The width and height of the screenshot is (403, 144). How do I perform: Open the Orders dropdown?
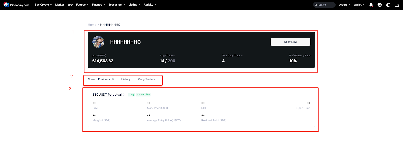344,5
